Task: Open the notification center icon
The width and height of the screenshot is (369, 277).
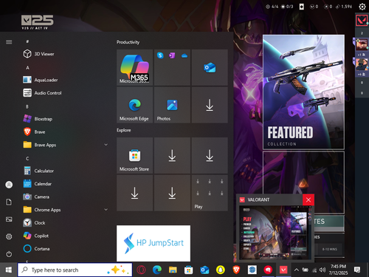Action: 357,270
